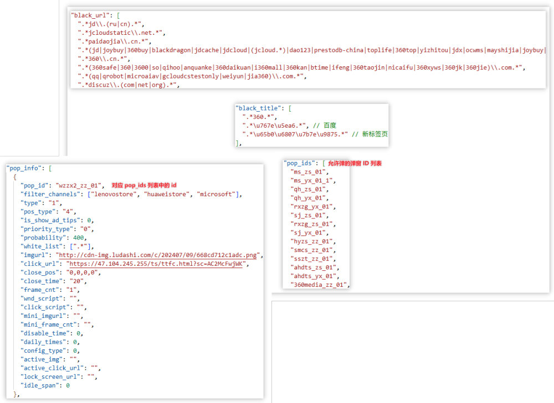
Task: Click the "microsoft" filter channel value
Action: tap(216, 194)
